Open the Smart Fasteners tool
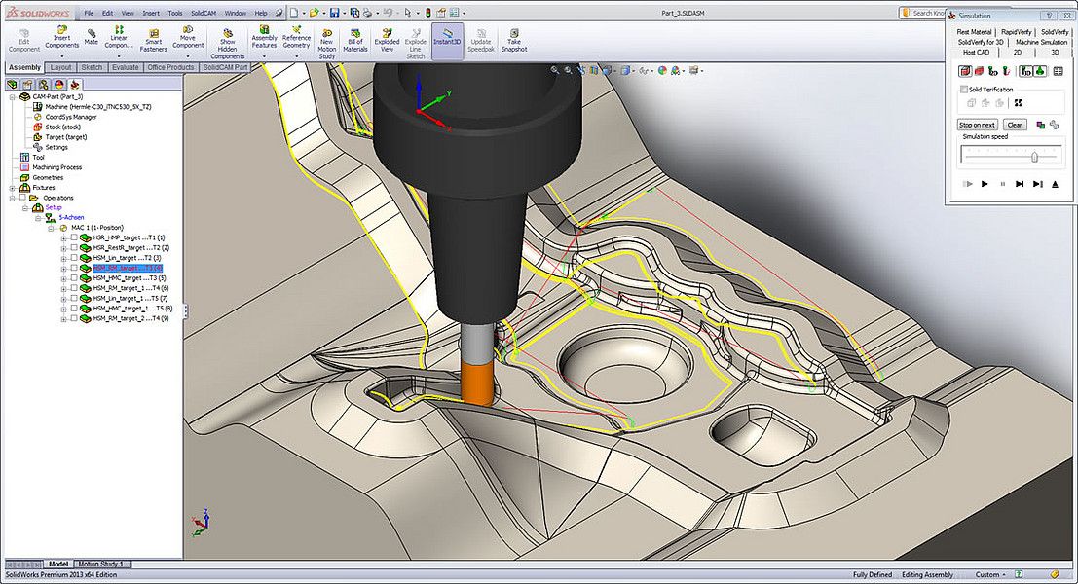 tap(153, 41)
